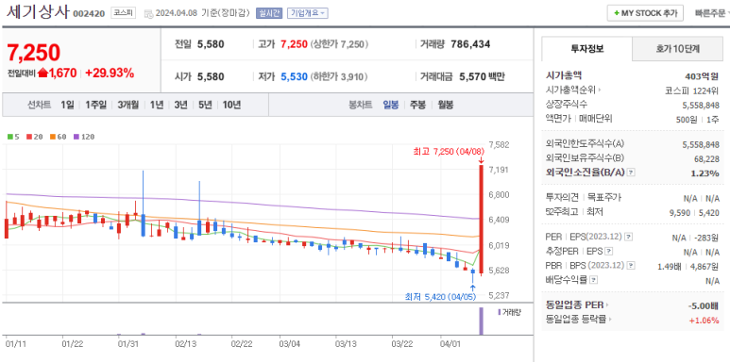
Task: Click the BPS value 4,867원
Action: (705, 266)
